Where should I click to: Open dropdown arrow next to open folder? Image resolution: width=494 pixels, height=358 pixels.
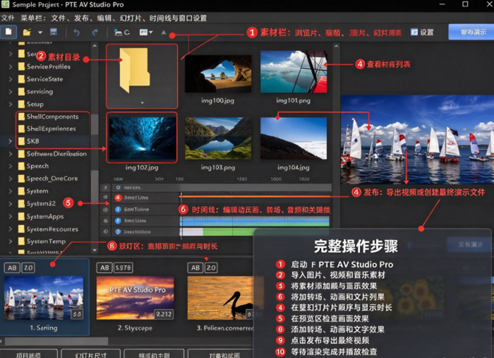click(40, 32)
